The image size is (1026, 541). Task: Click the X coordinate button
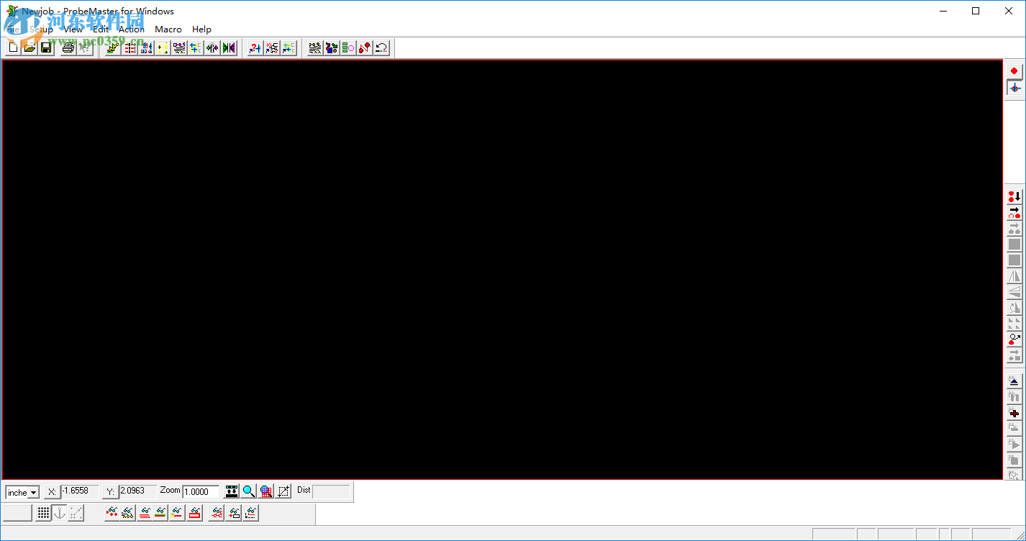click(x=52, y=491)
